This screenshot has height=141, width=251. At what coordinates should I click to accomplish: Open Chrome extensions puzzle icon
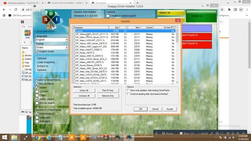(229, 9)
